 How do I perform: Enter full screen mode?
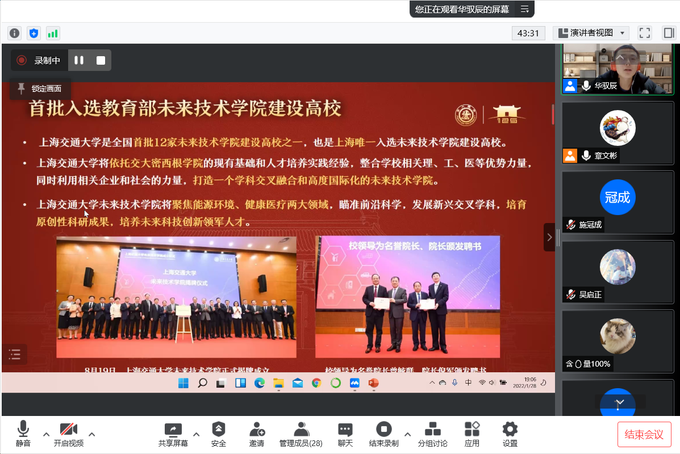(x=644, y=33)
